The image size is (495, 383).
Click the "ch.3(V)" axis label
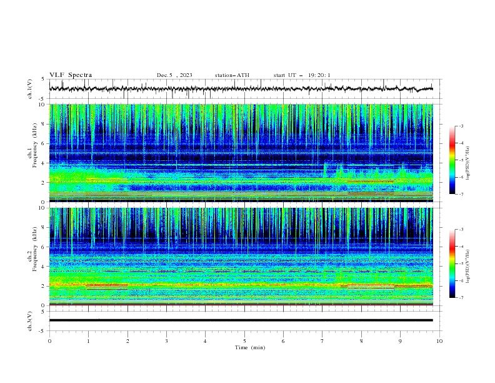(x=30, y=321)
